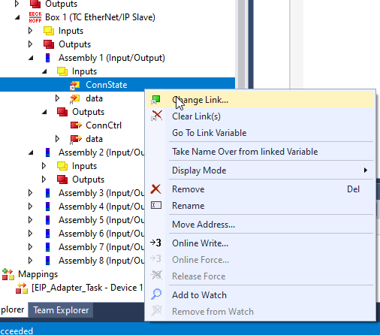
Task: Collapse Assembly 2 node
Action: click(x=31, y=152)
